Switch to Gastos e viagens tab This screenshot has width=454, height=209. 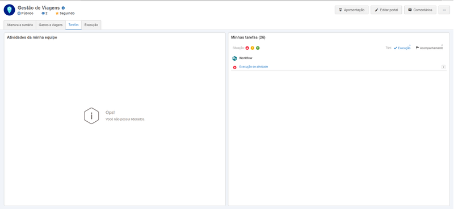(x=51, y=25)
